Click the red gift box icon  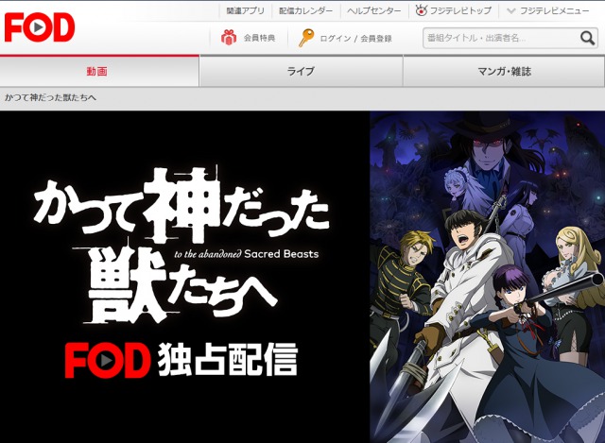coord(229,38)
